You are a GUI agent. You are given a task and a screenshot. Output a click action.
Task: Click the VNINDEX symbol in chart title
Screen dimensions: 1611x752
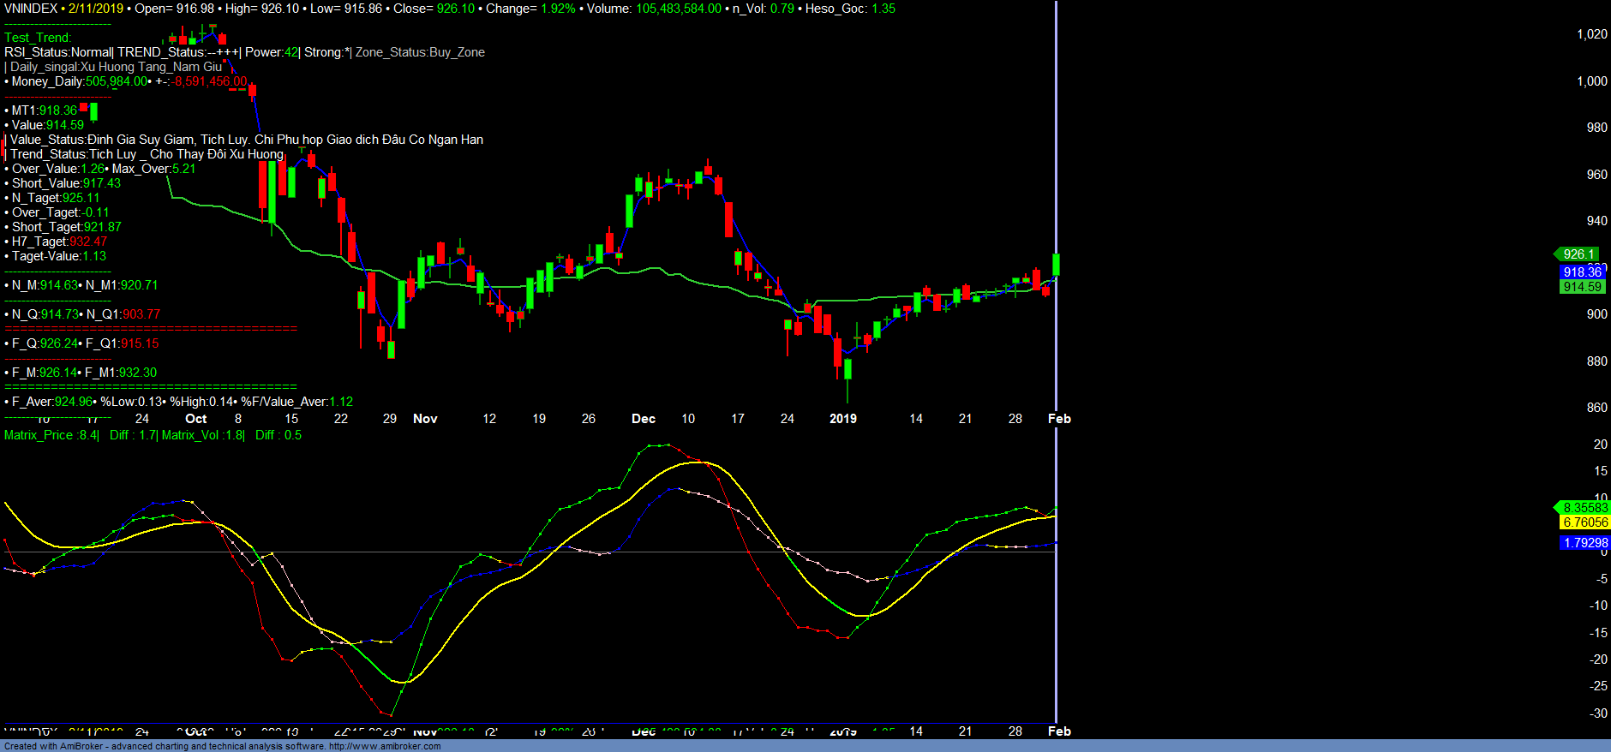tap(31, 9)
